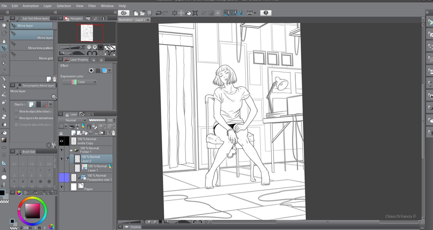
Task: Rotate canvas left in Navigator
Action: point(89,53)
